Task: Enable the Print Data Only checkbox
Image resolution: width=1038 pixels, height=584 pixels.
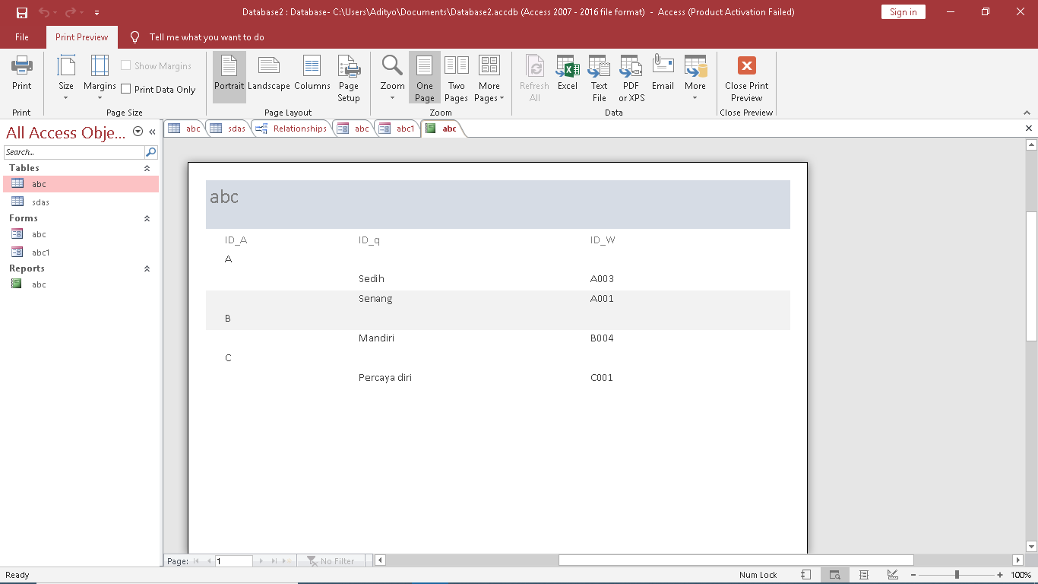Action: point(127,90)
